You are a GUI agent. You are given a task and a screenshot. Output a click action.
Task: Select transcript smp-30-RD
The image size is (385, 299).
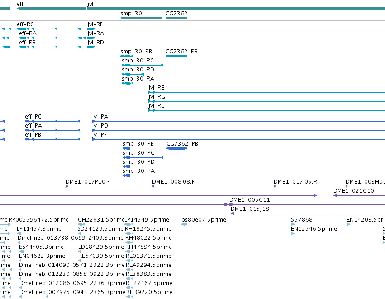(133, 74)
